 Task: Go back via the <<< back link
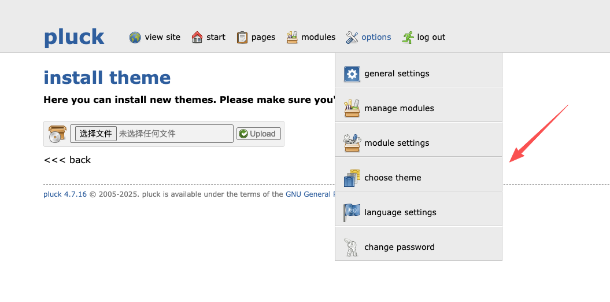click(x=67, y=160)
